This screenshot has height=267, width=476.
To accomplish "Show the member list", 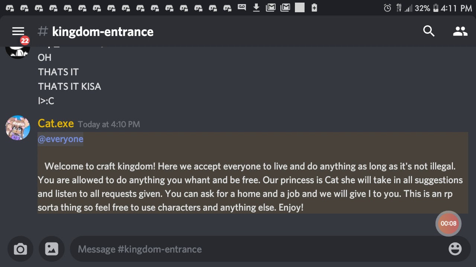I will [x=460, y=32].
